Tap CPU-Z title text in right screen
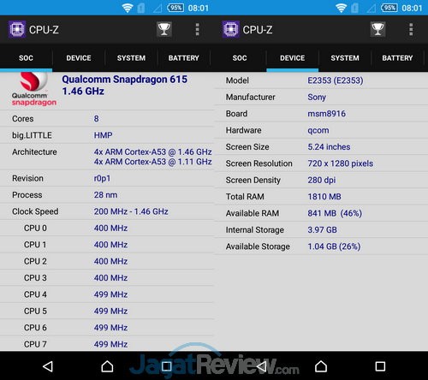Viewport: 428px width, 380px height. coord(258,30)
